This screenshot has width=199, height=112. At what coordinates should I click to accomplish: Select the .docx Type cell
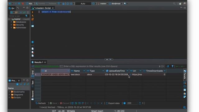95,75
